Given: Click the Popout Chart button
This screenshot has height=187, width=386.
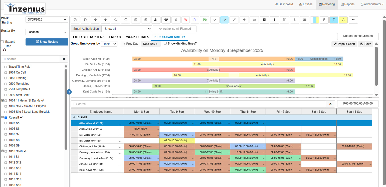Looking at the screenshot, I should pos(344,44).
